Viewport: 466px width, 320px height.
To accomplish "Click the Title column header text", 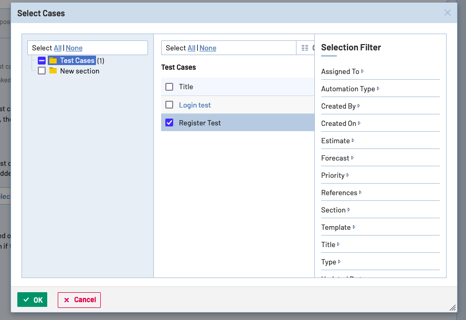I will click(186, 87).
